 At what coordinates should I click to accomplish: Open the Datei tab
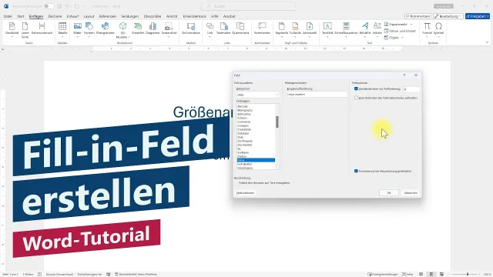coord(8,16)
